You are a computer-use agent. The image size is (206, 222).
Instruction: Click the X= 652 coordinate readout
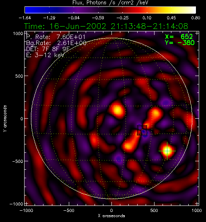pyautogui.click(x=179, y=37)
